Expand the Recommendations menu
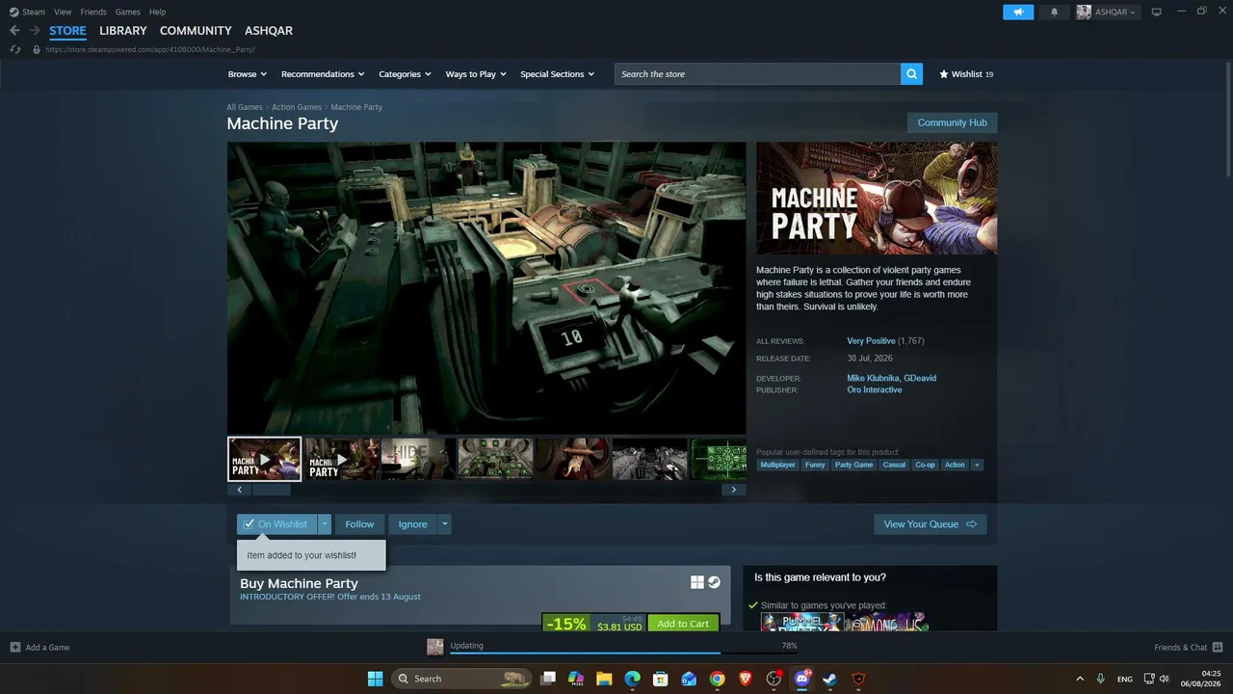This screenshot has width=1233, height=694. tap(323, 74)
